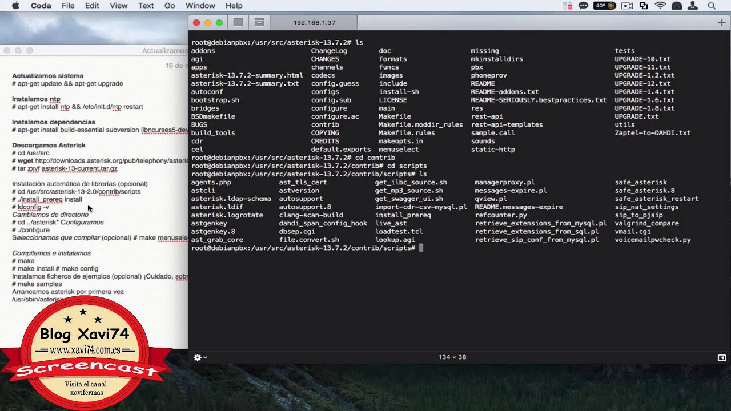The width and height of the screenshot is (731, 411).
Task: Click the tunnel arch menu bar icon
Action: click(x=677, y=6)
